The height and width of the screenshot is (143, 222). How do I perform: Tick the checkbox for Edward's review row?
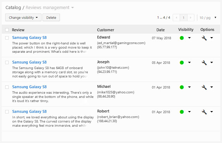coord(7,38)
